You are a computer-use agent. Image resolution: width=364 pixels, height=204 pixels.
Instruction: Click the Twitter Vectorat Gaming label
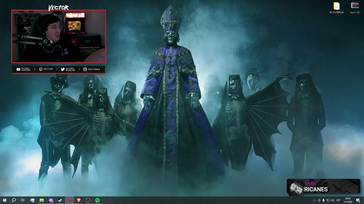(x=68, y=69)
